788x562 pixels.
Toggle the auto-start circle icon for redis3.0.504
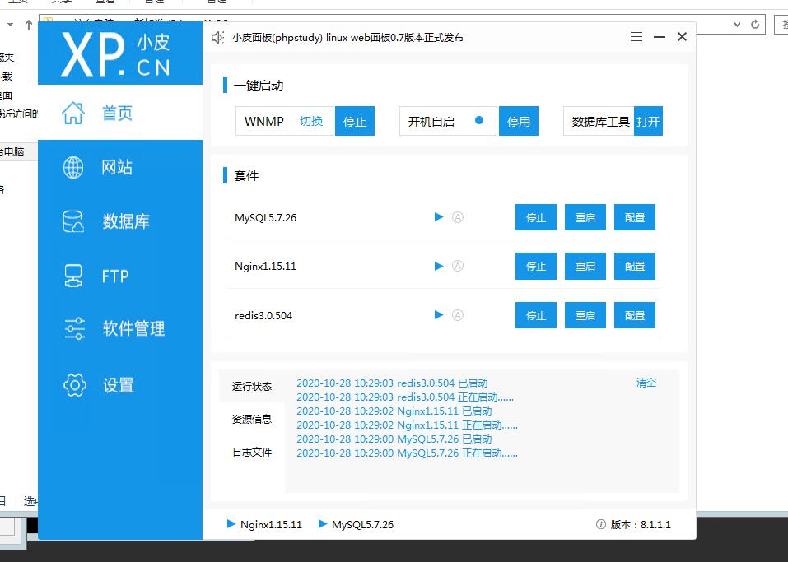[x=459, y=314]
